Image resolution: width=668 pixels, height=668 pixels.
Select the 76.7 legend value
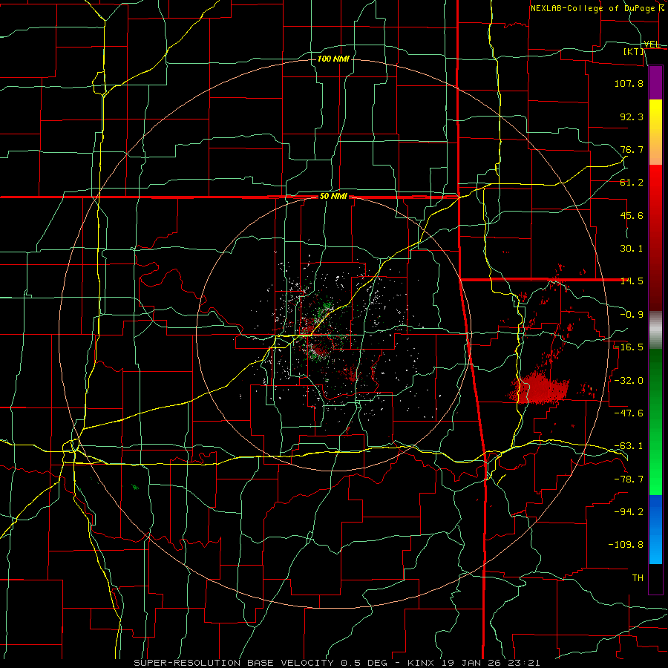(x=632, y=149)
